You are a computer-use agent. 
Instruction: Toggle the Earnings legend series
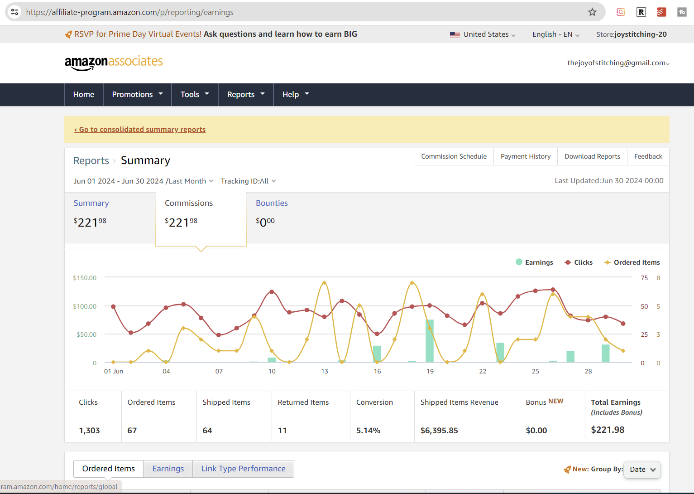click(x=534, y=262)
